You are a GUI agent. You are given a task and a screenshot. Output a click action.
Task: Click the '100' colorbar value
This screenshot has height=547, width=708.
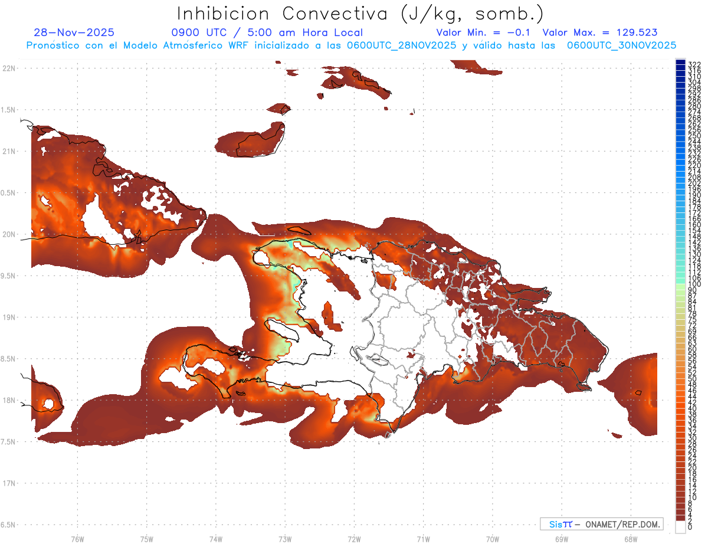click(694, 284)
